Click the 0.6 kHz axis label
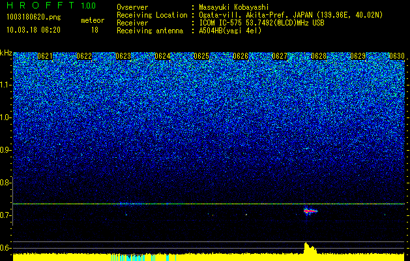The image size is (410, 261). coord(6,248)
